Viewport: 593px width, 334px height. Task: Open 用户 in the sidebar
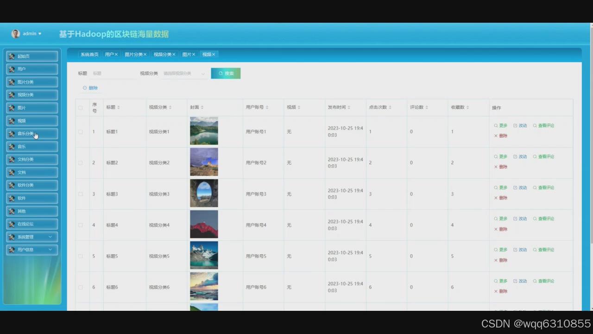(32, 69)
